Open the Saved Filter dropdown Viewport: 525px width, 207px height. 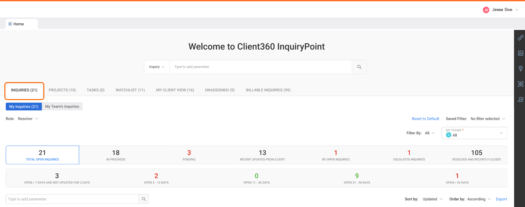(488, 119)
